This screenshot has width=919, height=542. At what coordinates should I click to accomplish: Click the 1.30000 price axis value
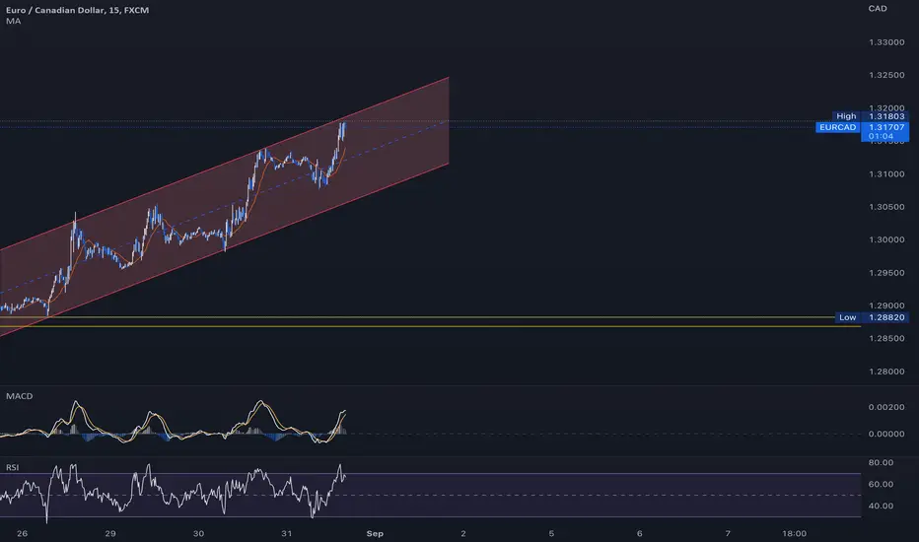[x=886, y=239]
